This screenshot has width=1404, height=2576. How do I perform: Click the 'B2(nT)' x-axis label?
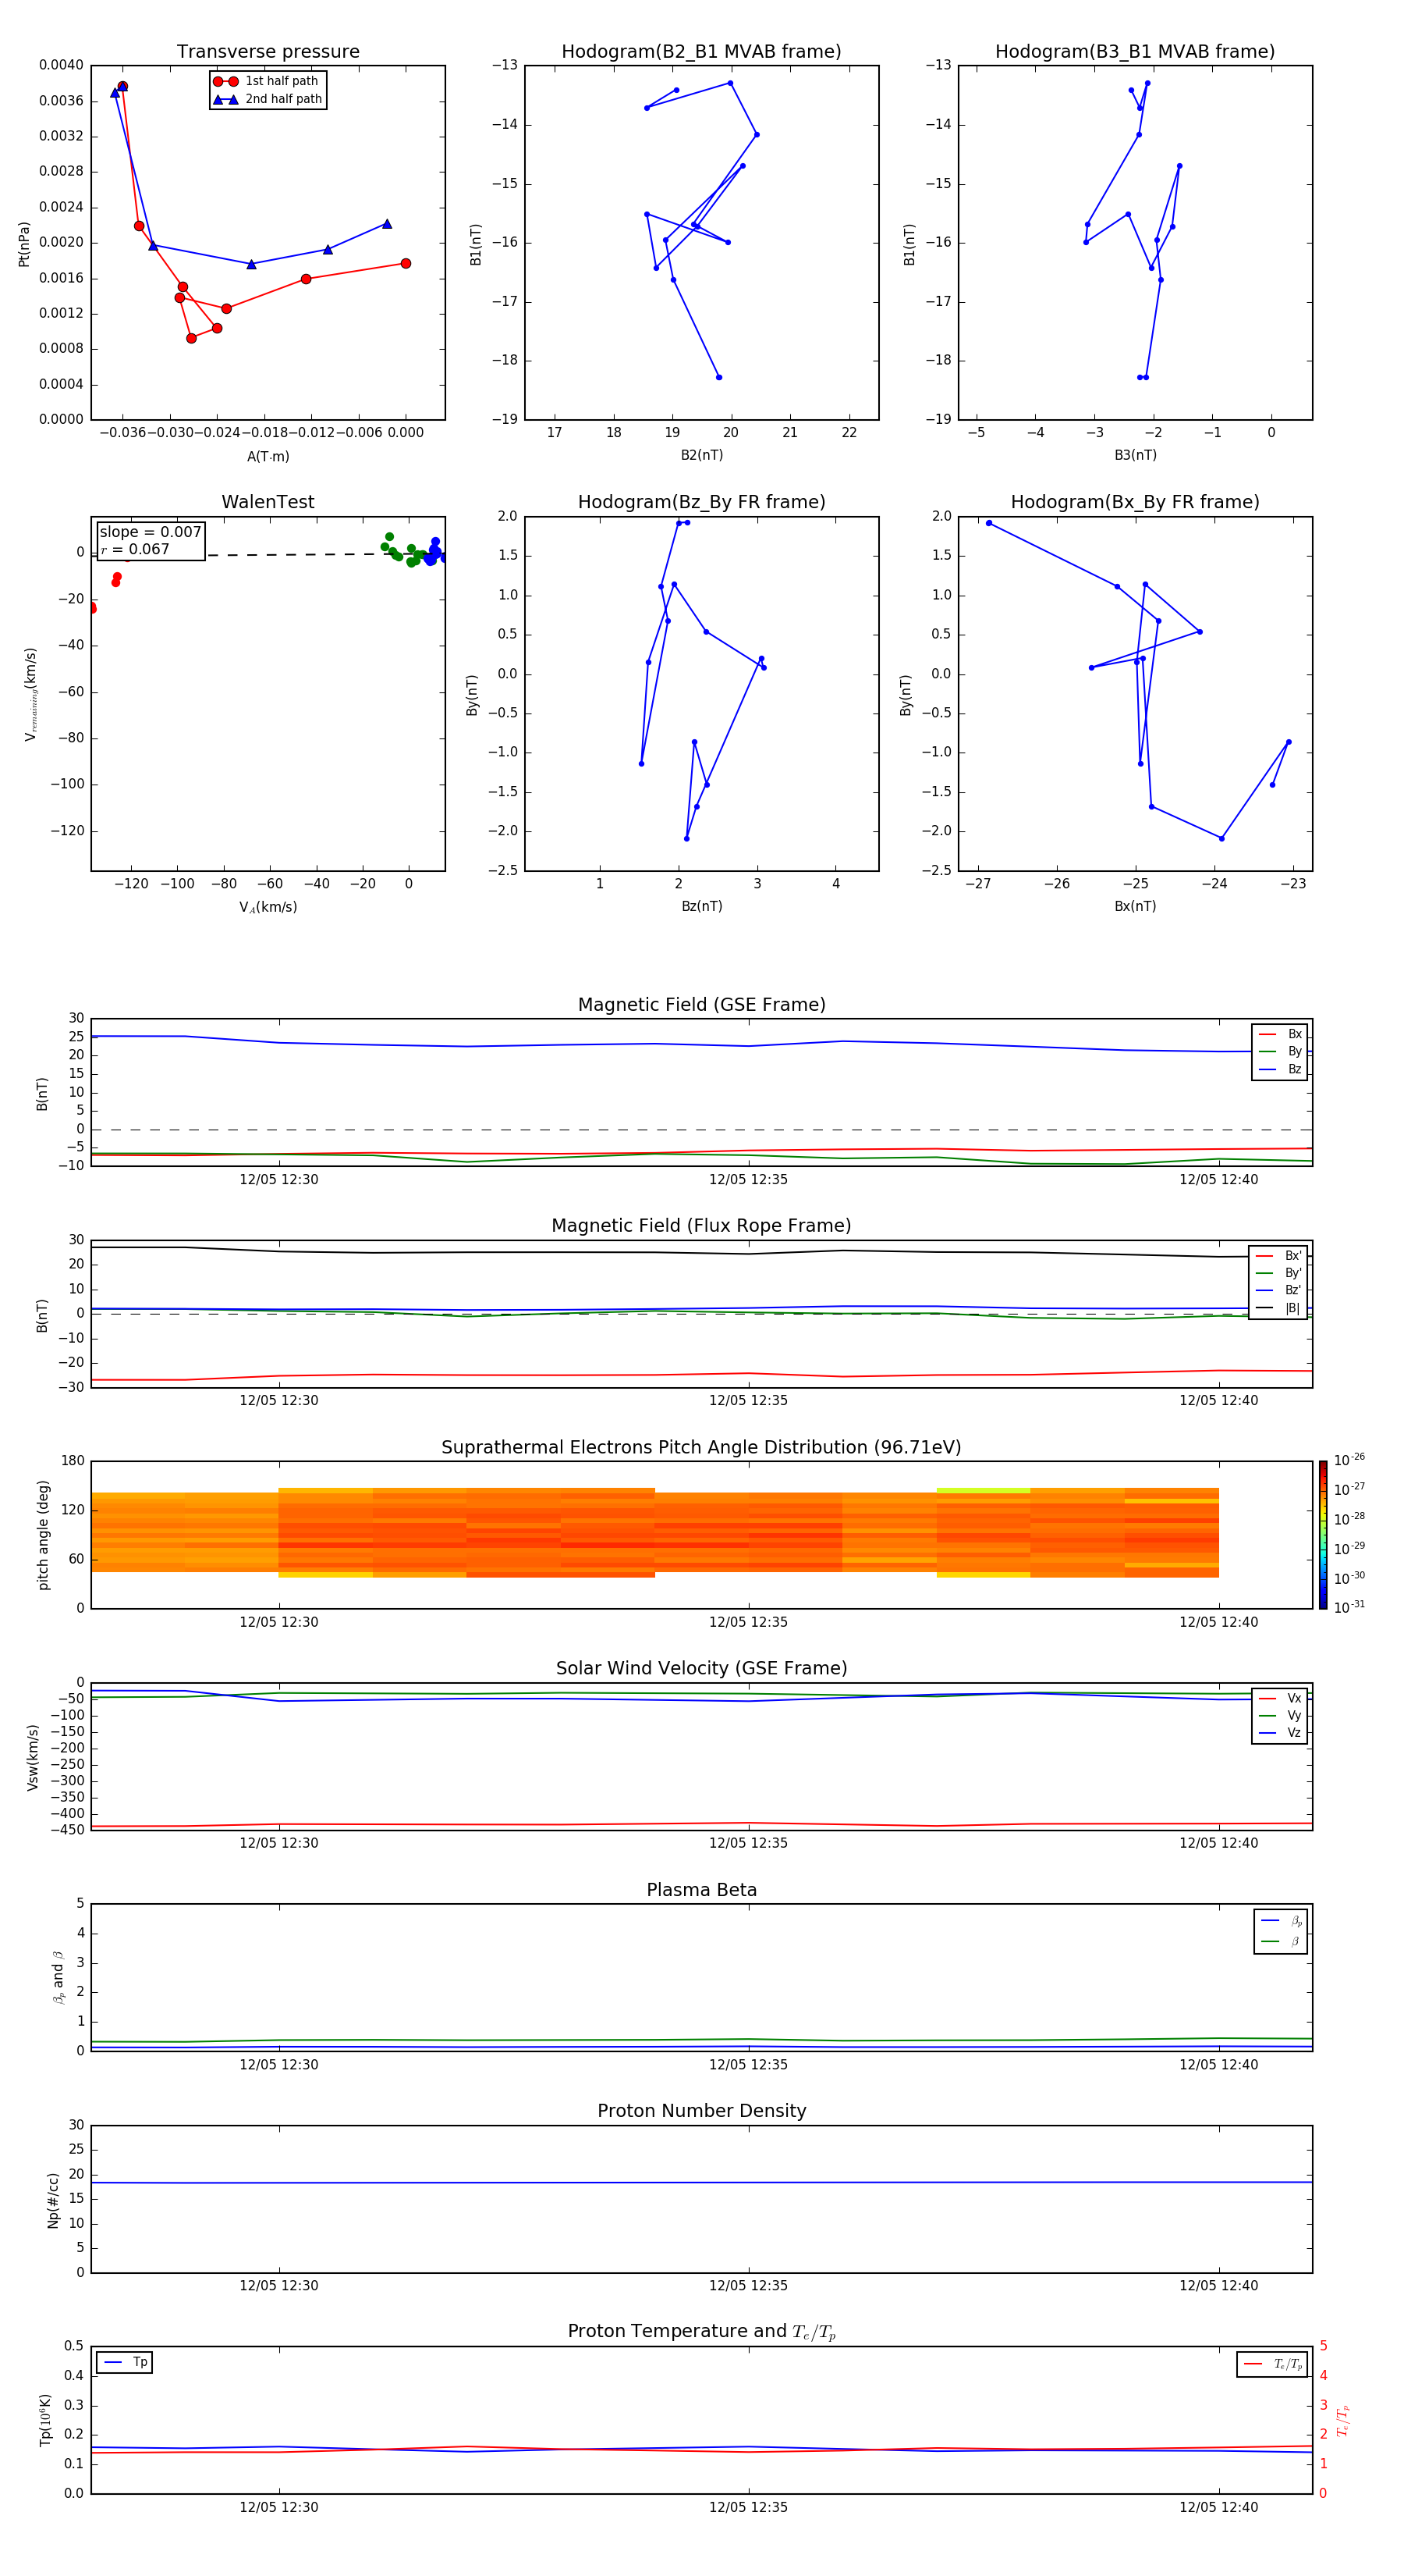[701, 455]
